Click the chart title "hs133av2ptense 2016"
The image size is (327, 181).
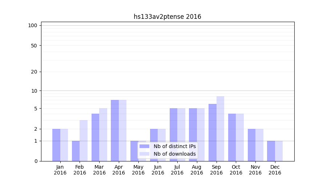click(x=167, y=17)
